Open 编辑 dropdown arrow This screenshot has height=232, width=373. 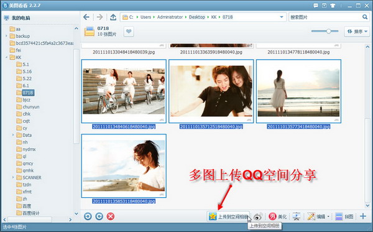pos(328,216)
